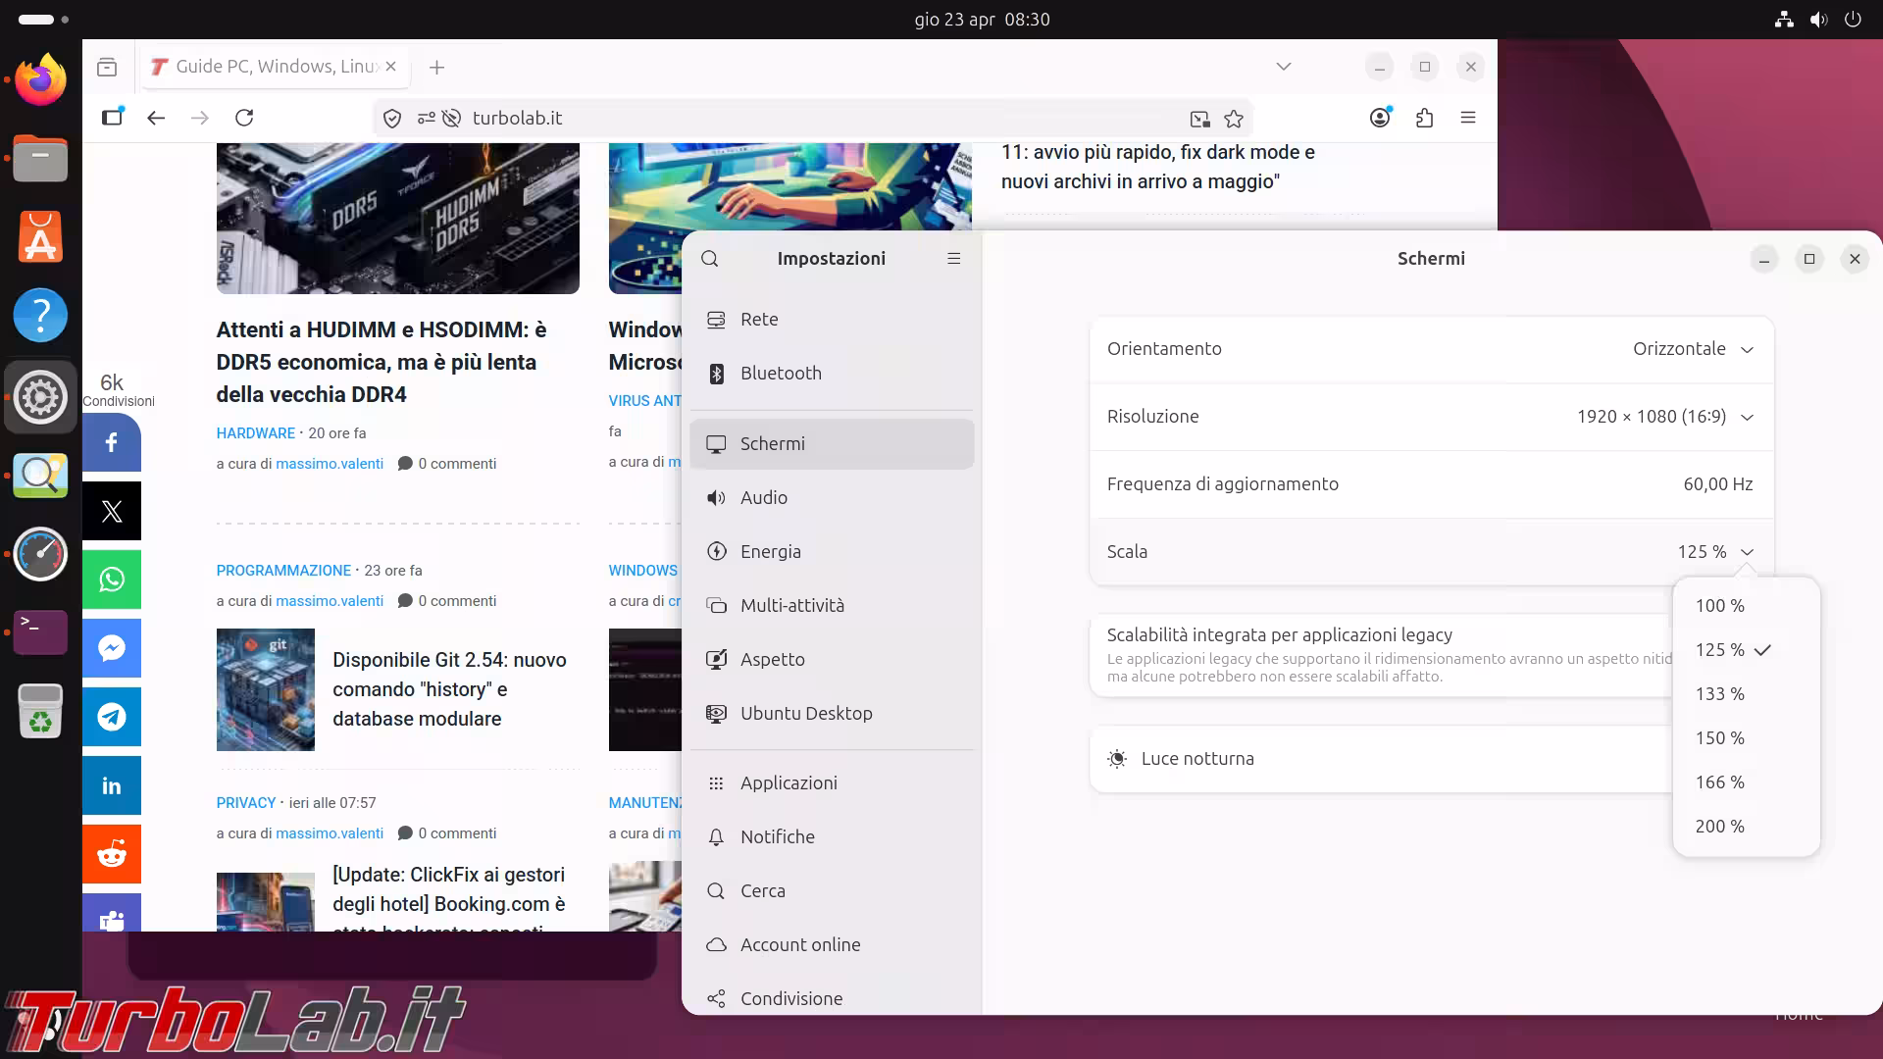This screenshot has width=1883, height=1059.
Task: Reload the turbolab.it page
Action: click(x=244, y=118)
